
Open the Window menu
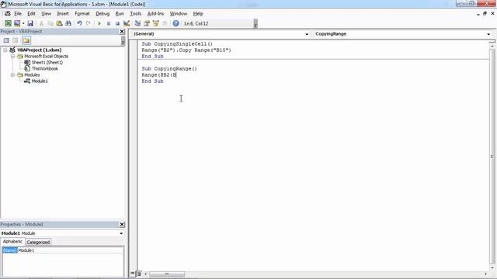point(179,14)
